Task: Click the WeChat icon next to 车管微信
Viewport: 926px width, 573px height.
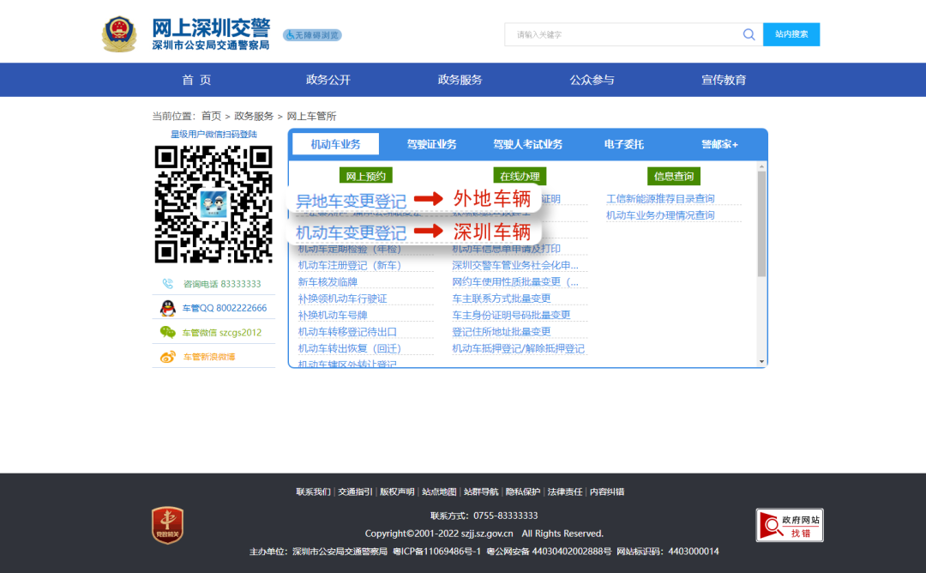Action: [x=168, y=332]
